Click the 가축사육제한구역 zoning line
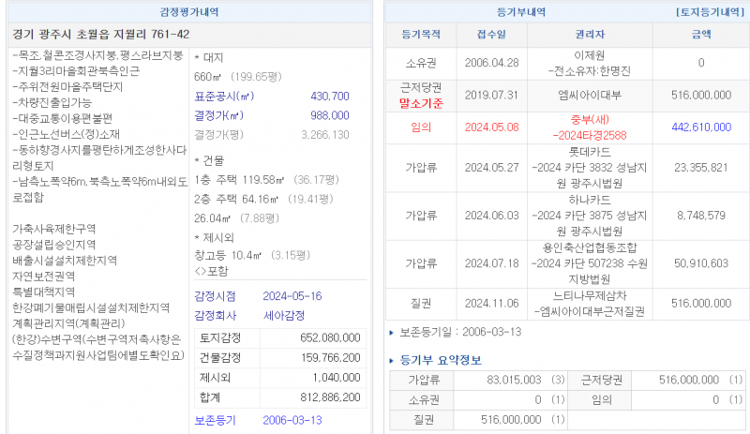 54,229
